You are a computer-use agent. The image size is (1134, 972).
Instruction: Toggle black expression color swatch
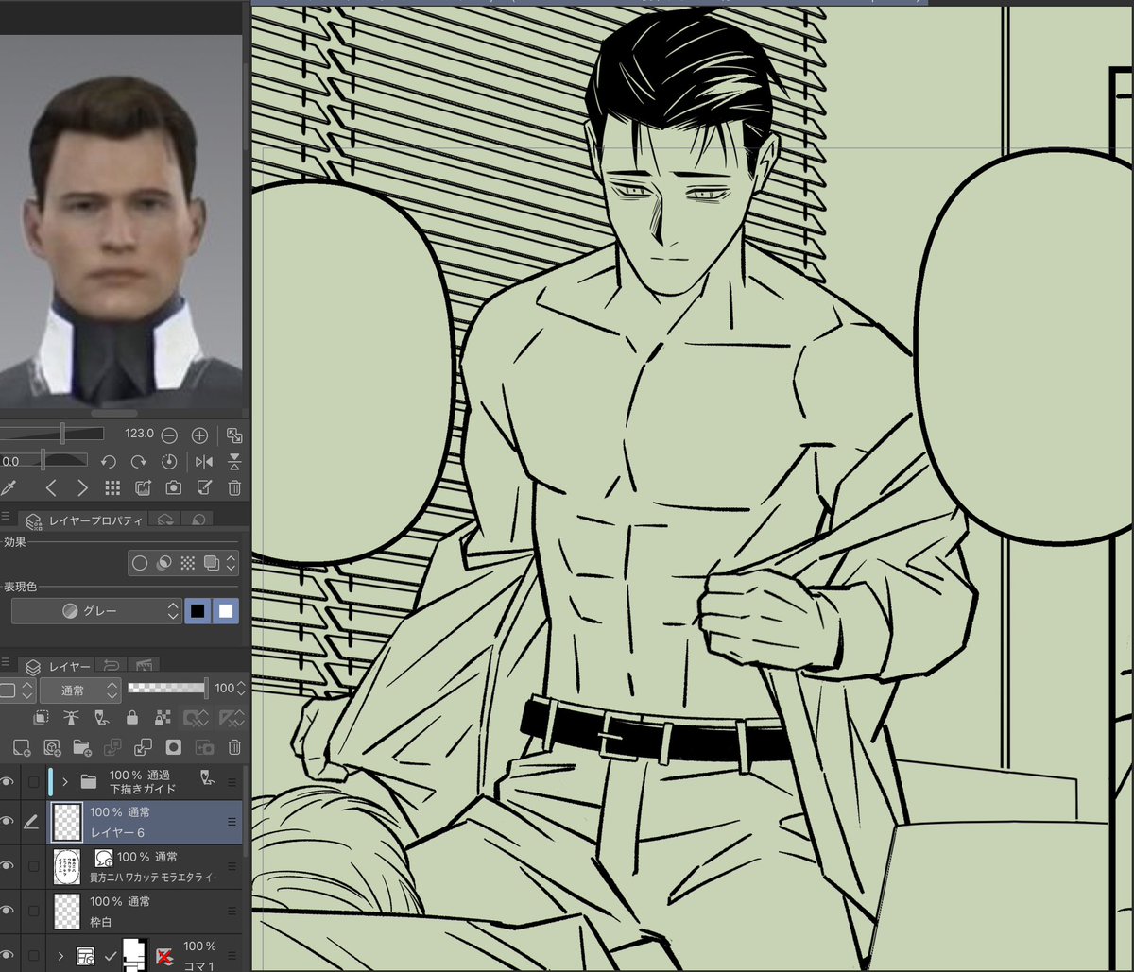tap(198, 611)
